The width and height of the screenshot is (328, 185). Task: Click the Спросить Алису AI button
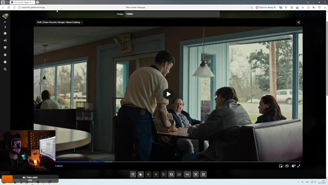pyautogui.click(x=266, y=7)
